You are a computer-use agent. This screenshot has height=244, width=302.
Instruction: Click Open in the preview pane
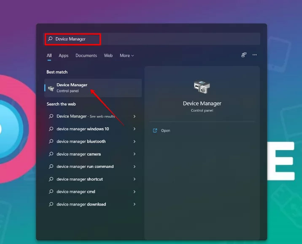[165, 131]
